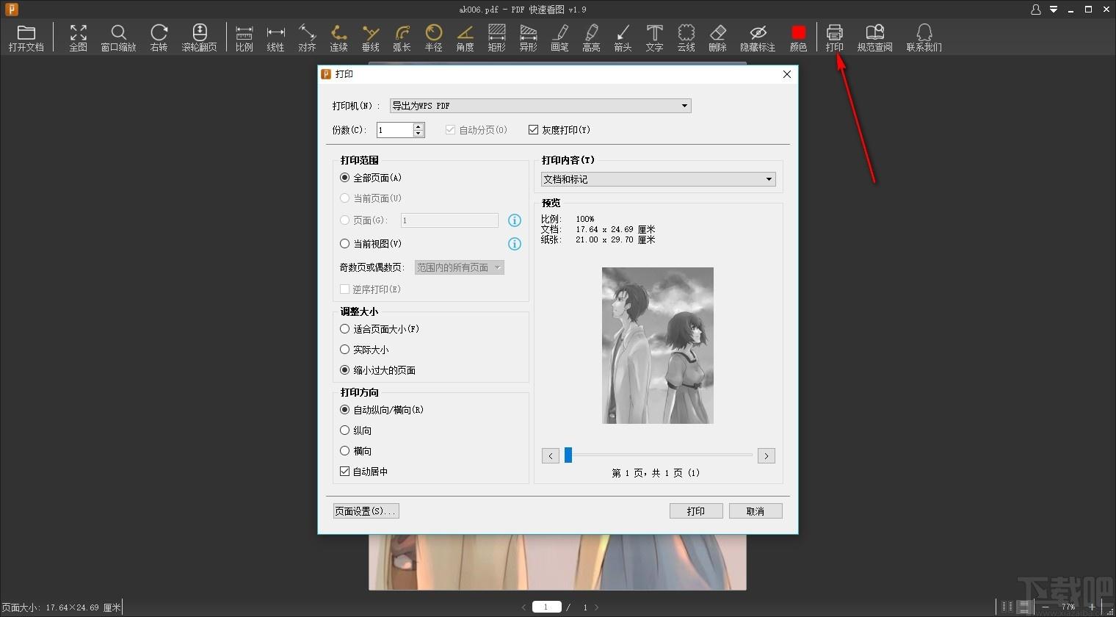
Task: Click the info icon beside 页面 range
Action: coord(515,220)
